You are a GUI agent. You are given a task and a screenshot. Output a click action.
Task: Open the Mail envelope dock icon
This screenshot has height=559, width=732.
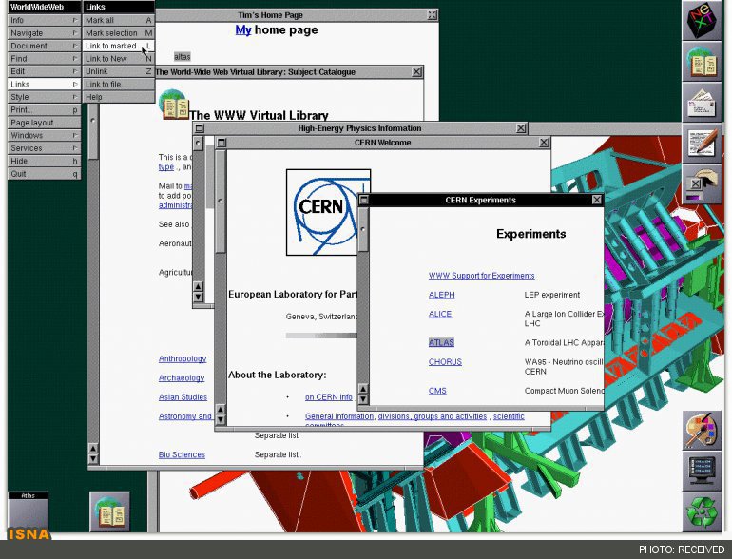(x=703, y=103)
